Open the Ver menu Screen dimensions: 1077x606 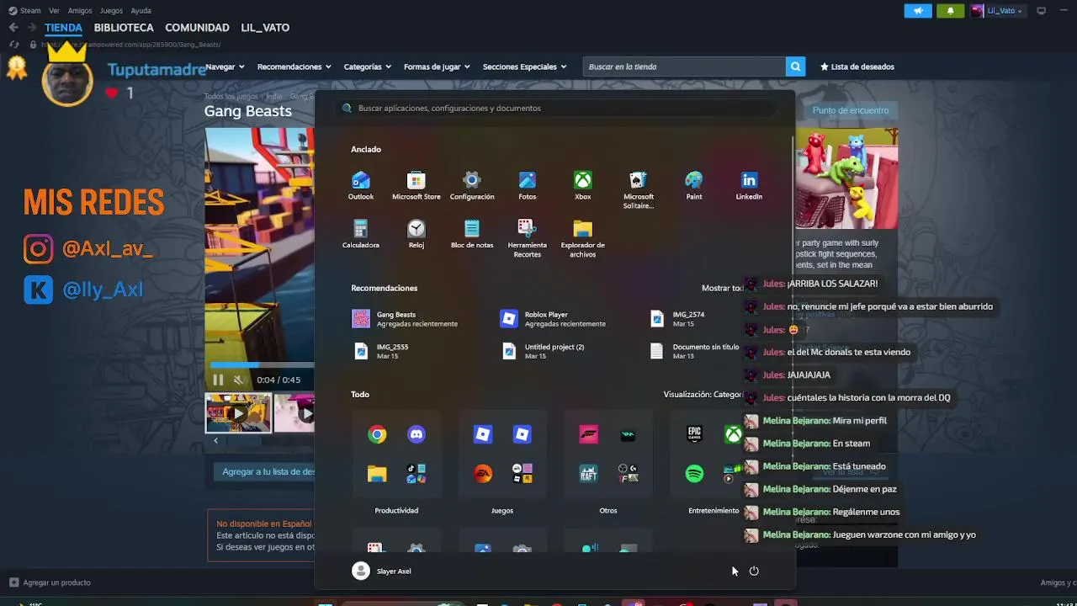tap(55, 11)
